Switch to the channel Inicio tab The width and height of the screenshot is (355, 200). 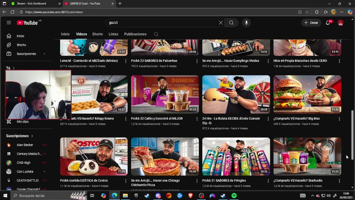[x=65, y=34]
